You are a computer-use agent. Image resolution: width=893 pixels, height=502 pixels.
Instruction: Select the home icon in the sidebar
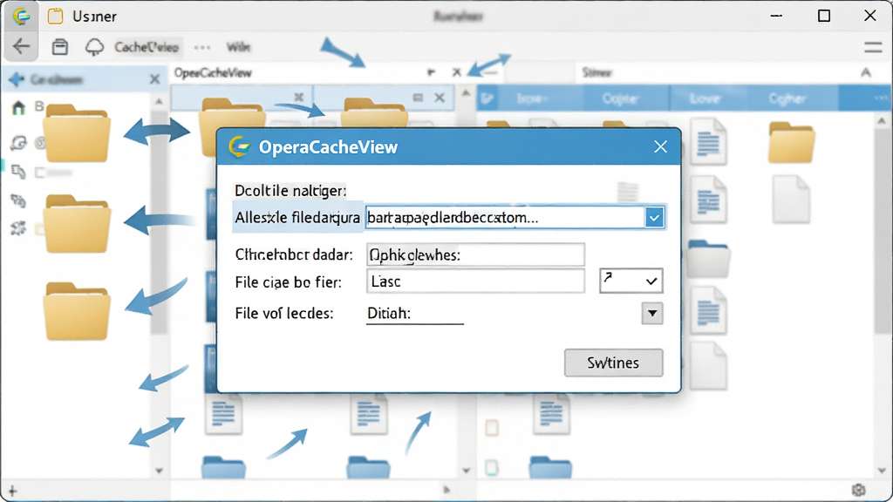coord(18,107)
